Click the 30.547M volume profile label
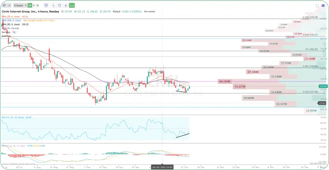This screenshot has width=329, height=170. pos(281,104)
